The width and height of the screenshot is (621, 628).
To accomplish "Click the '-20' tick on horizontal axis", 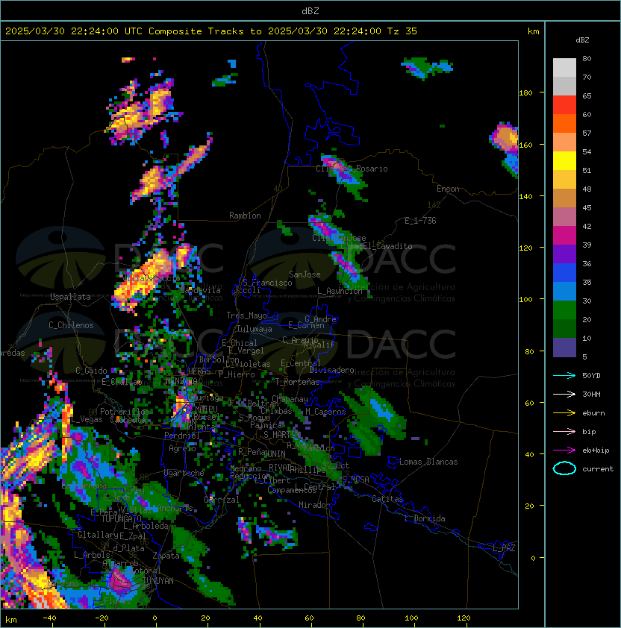I will [x=102, y=618].
